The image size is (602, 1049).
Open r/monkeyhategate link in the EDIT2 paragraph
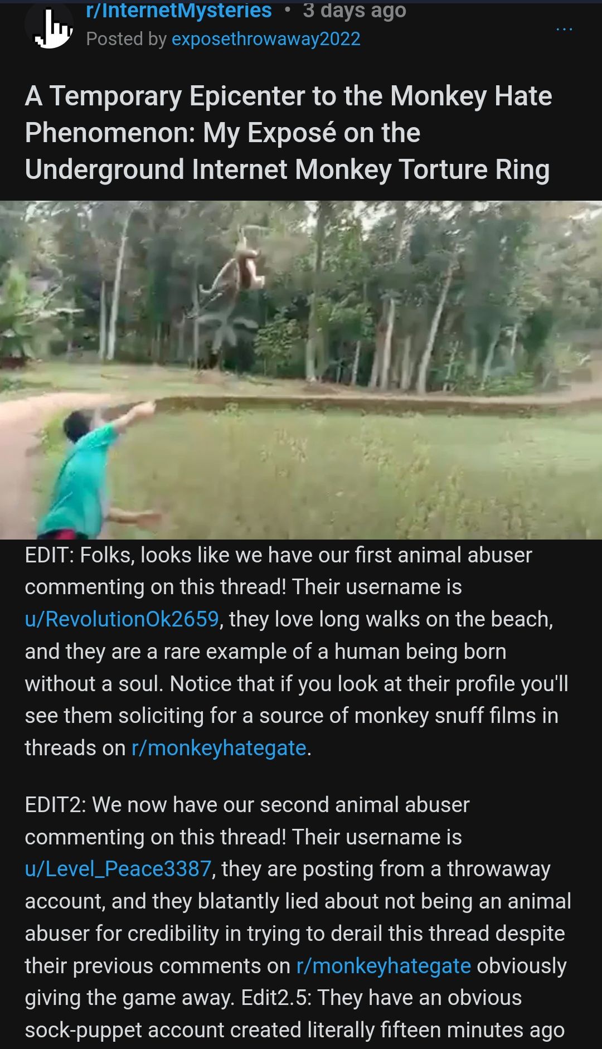point(384,966)
